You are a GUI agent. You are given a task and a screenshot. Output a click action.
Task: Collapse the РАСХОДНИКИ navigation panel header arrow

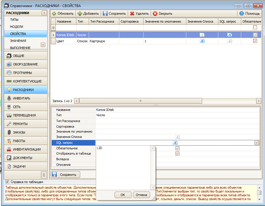click(x=44, y=13)
